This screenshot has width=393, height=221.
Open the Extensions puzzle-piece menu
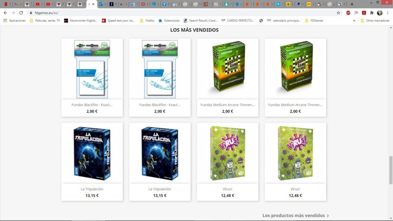click(x=372, y=13)
